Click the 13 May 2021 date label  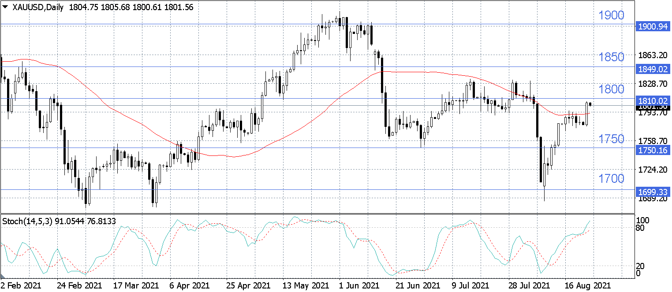[x=305, y=285]
